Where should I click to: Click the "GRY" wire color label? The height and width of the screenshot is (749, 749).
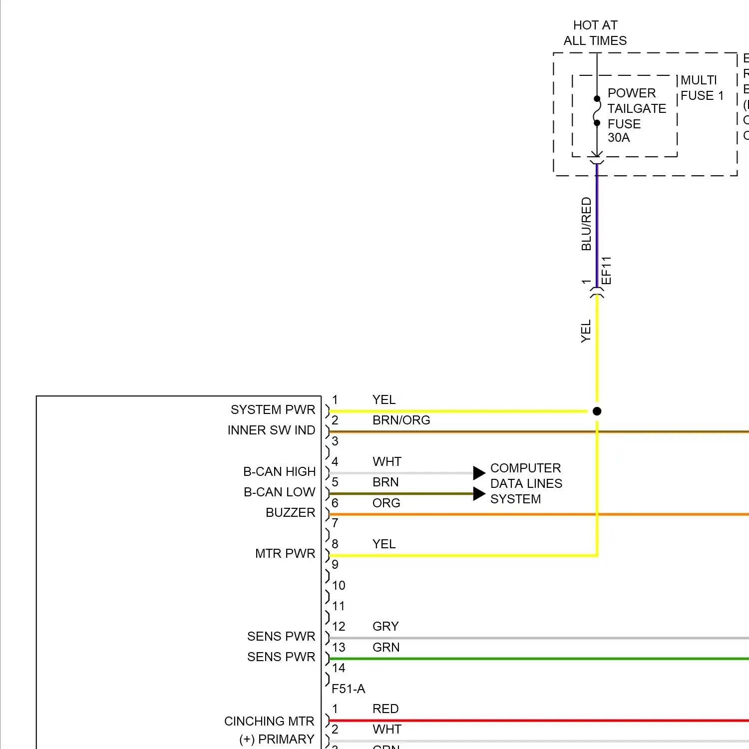click(x=385, y=627)
